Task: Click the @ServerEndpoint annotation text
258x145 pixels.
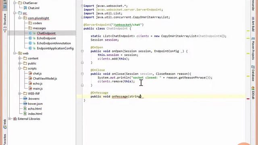Action: 114,25
